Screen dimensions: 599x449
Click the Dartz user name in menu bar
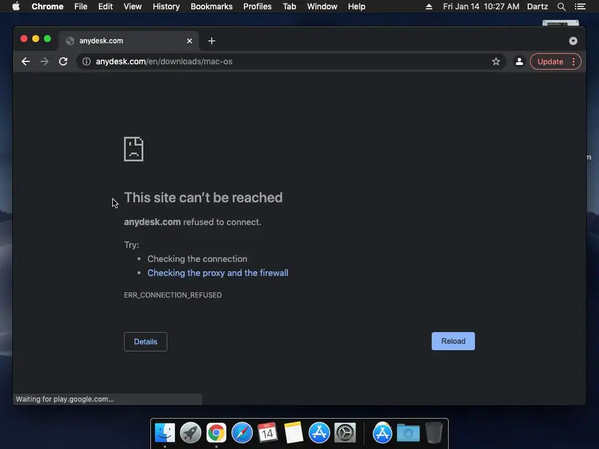pos(537,6)
